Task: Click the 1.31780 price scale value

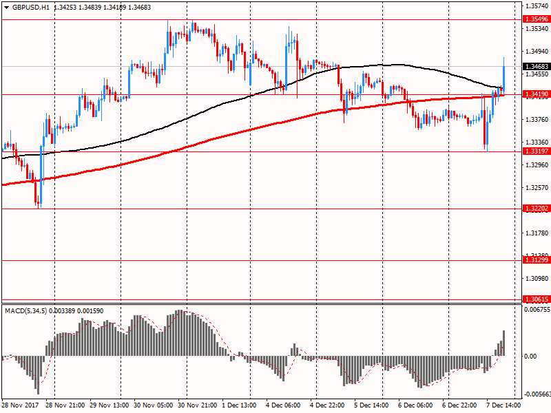Action: [x=537, y=233]
